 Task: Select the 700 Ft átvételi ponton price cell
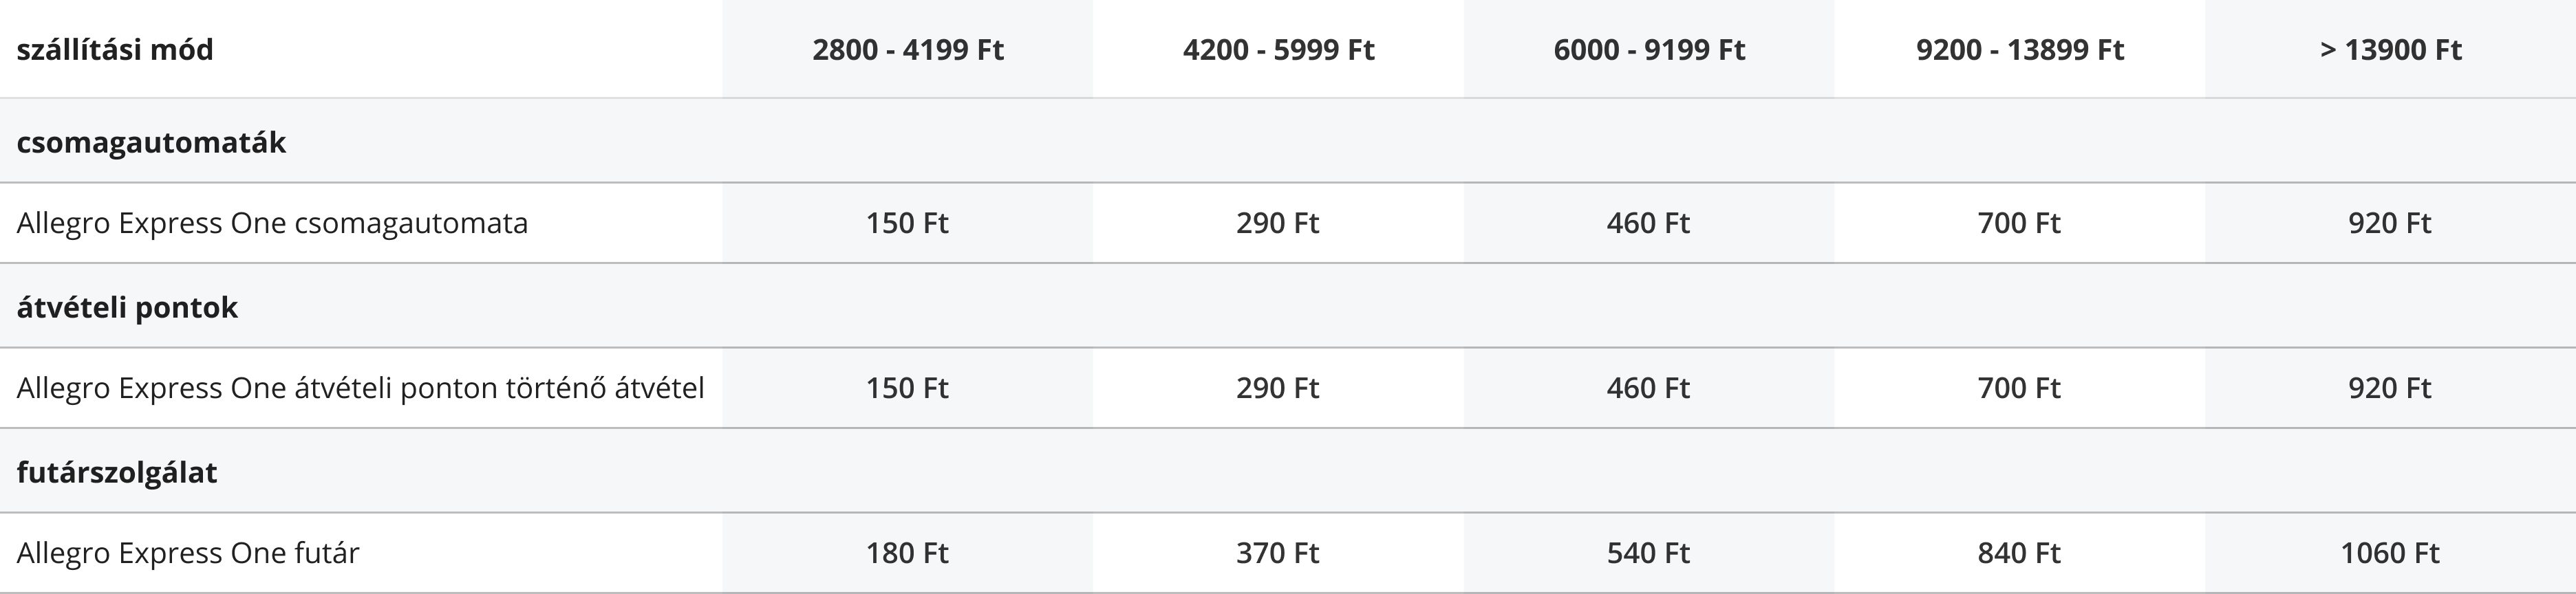pos(2019,388)
